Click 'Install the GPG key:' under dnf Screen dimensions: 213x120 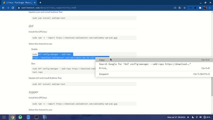[x=38, y=32]
